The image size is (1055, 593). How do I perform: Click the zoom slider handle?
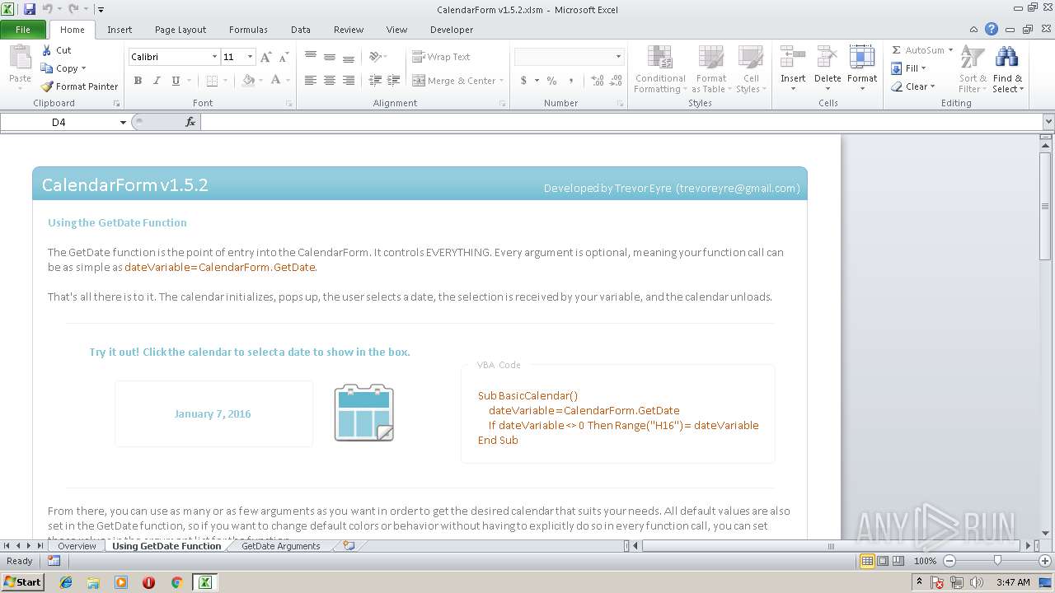click(997, 561)
